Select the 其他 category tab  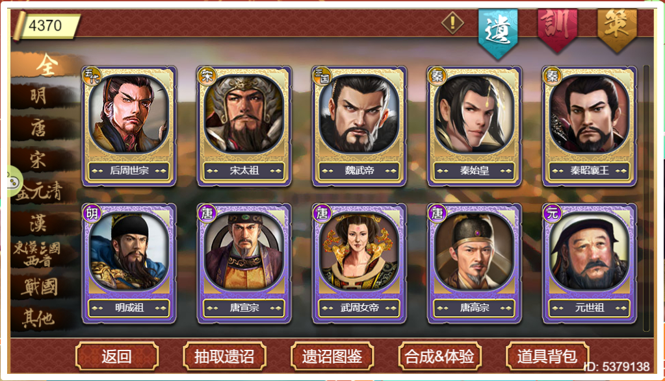pyautogui.click(x=38, y=318)
